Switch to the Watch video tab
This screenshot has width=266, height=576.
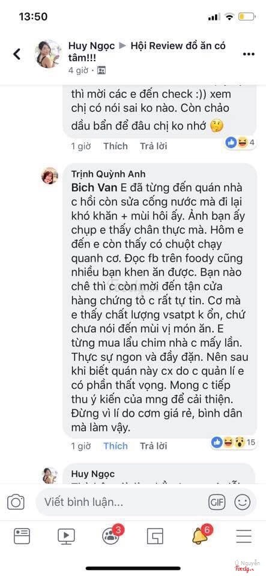66,536
